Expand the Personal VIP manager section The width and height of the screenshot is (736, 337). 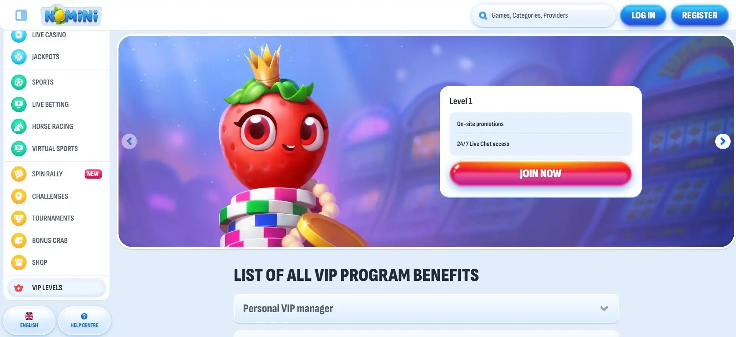tap(426, 309)
